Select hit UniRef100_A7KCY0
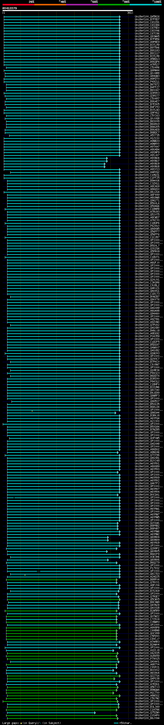Screen dimensions: 164x725 [x=147, y=220]
